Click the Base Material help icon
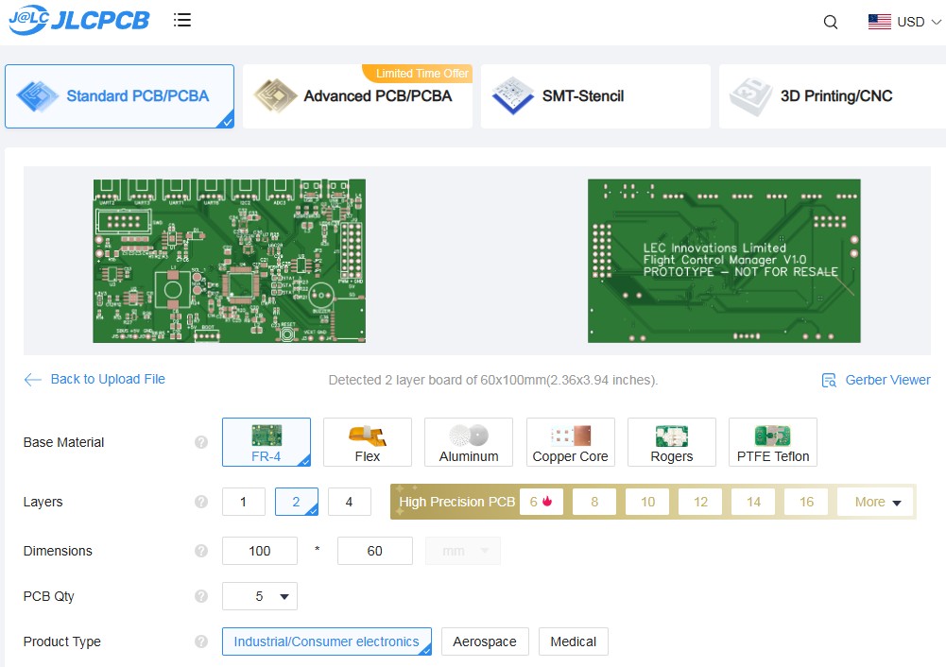Image resolution: width=946 pixels, height=667 pixels. pyautogui.click(x=200, y=442)
